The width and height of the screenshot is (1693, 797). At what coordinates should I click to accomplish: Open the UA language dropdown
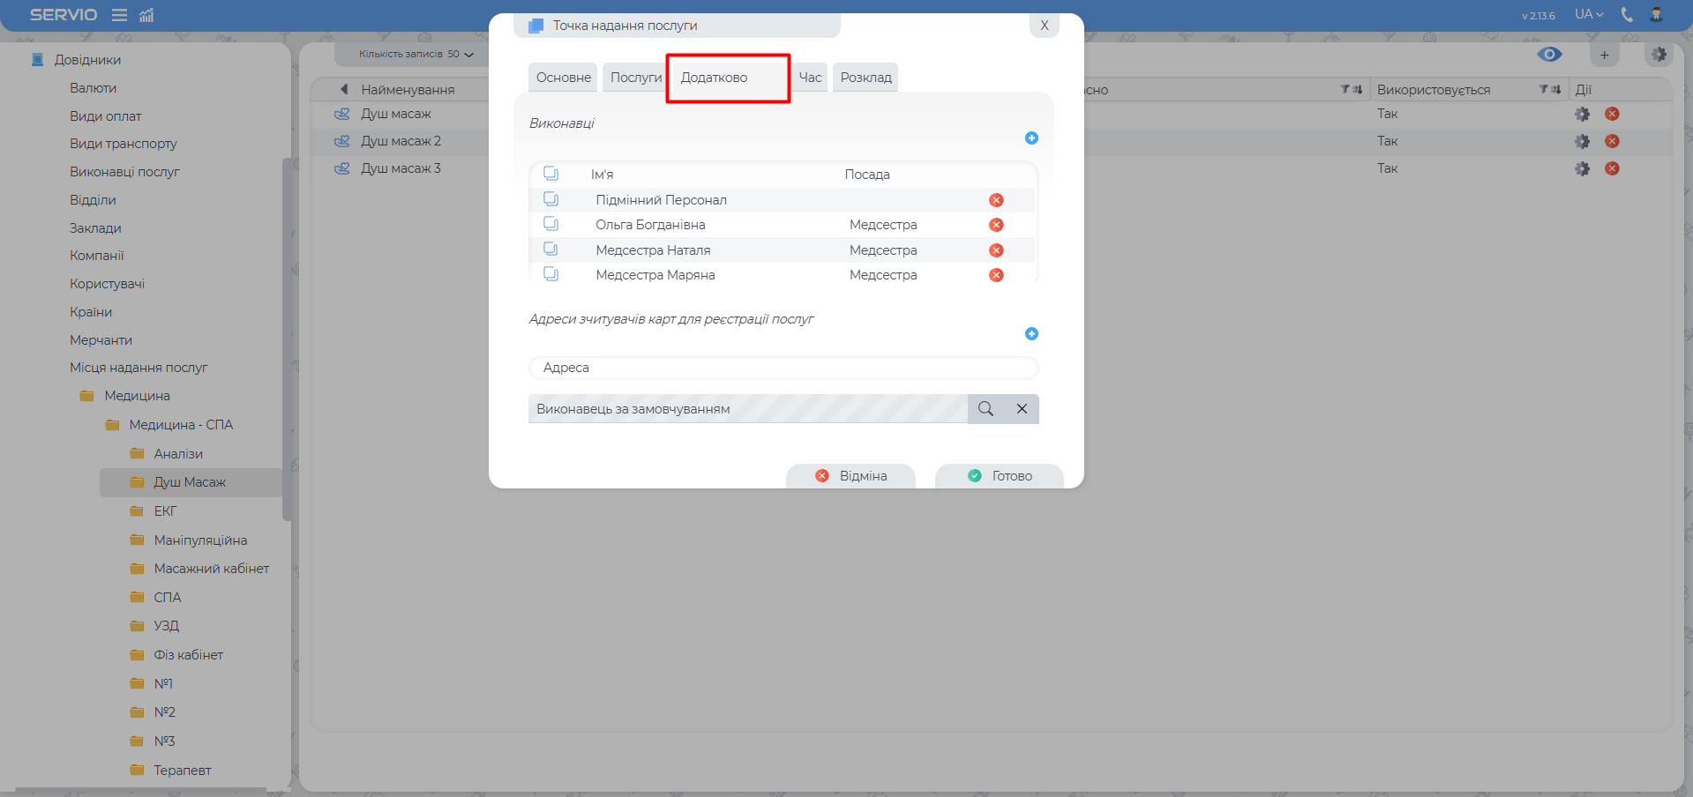1588,14
